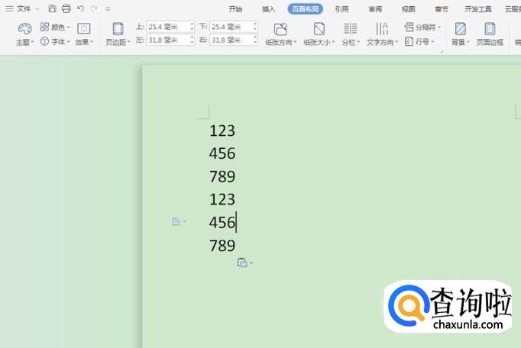This screenshot has width=521, height=348.
Task: Click the 分栏 (Columns) icon
Action: click(350, 29)
